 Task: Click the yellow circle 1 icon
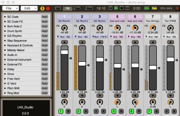coord(42,8)
